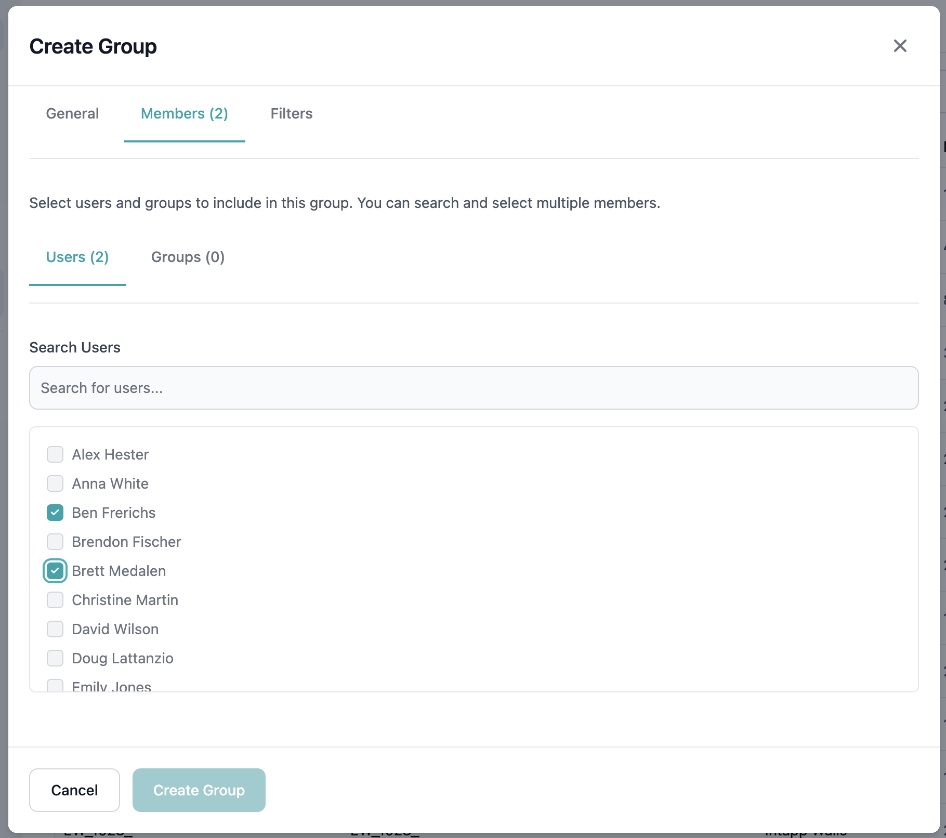Check the Doug Lattanzio checkbox

point(55,658)
